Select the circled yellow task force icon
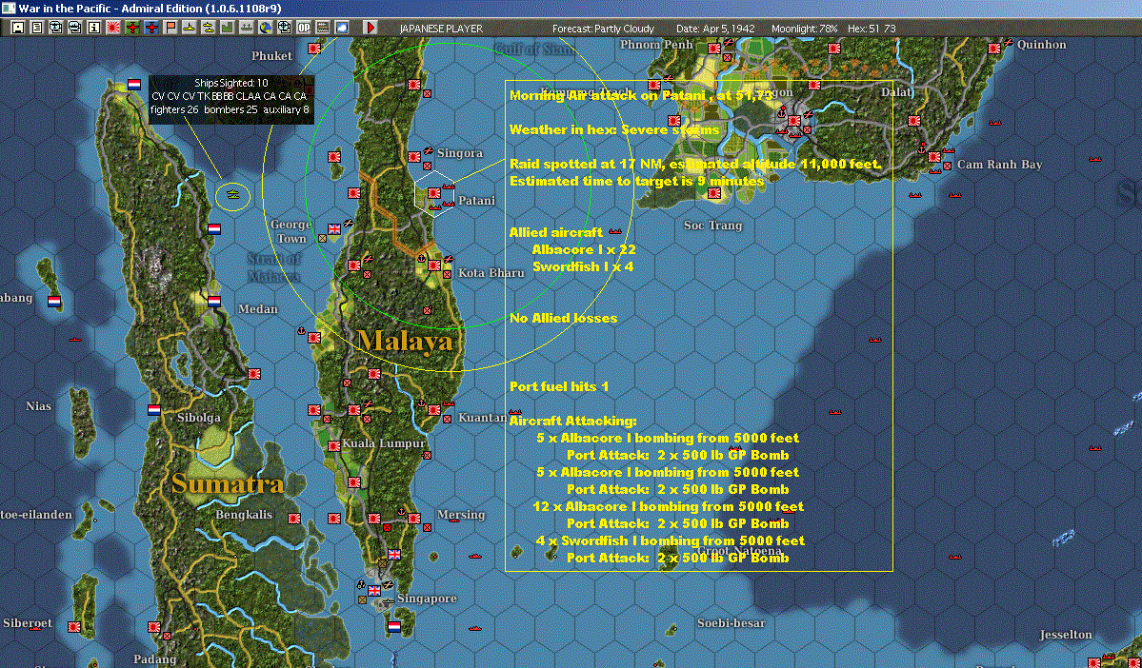This screenshot has height=668, width=1142. tap(233, 196)
